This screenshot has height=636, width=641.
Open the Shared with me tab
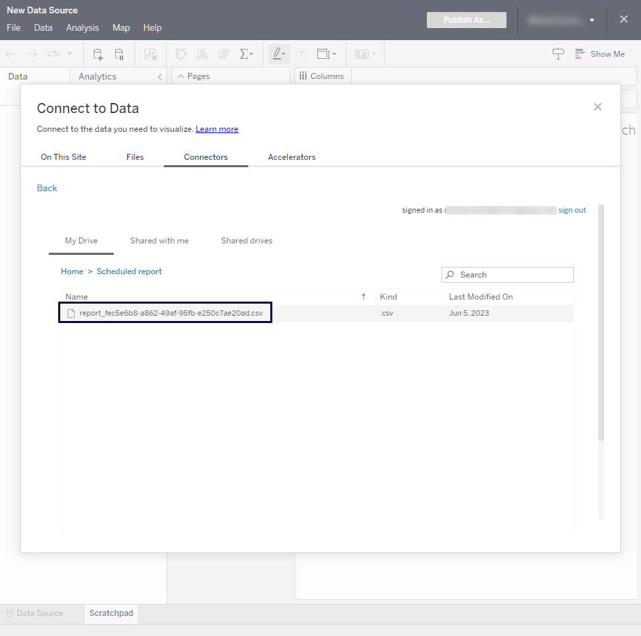[159, 241]
